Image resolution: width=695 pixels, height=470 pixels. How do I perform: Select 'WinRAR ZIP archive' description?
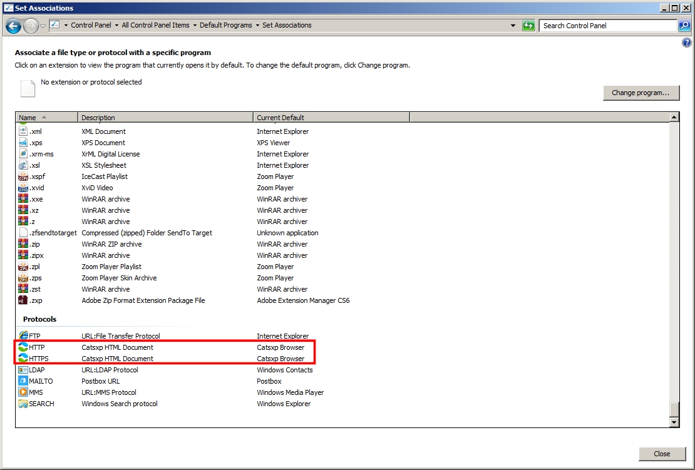111,244
